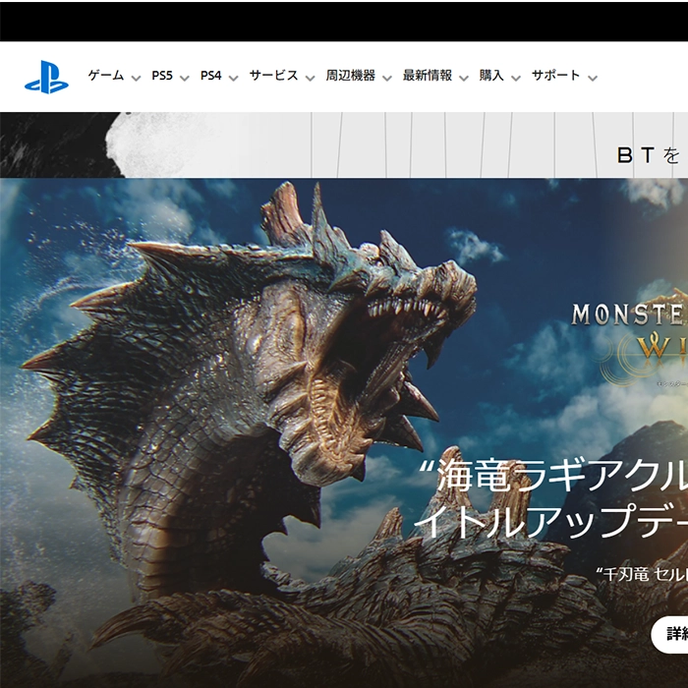
Task: Click the PlayStation logo icon
Action: (x=46, y=77)
